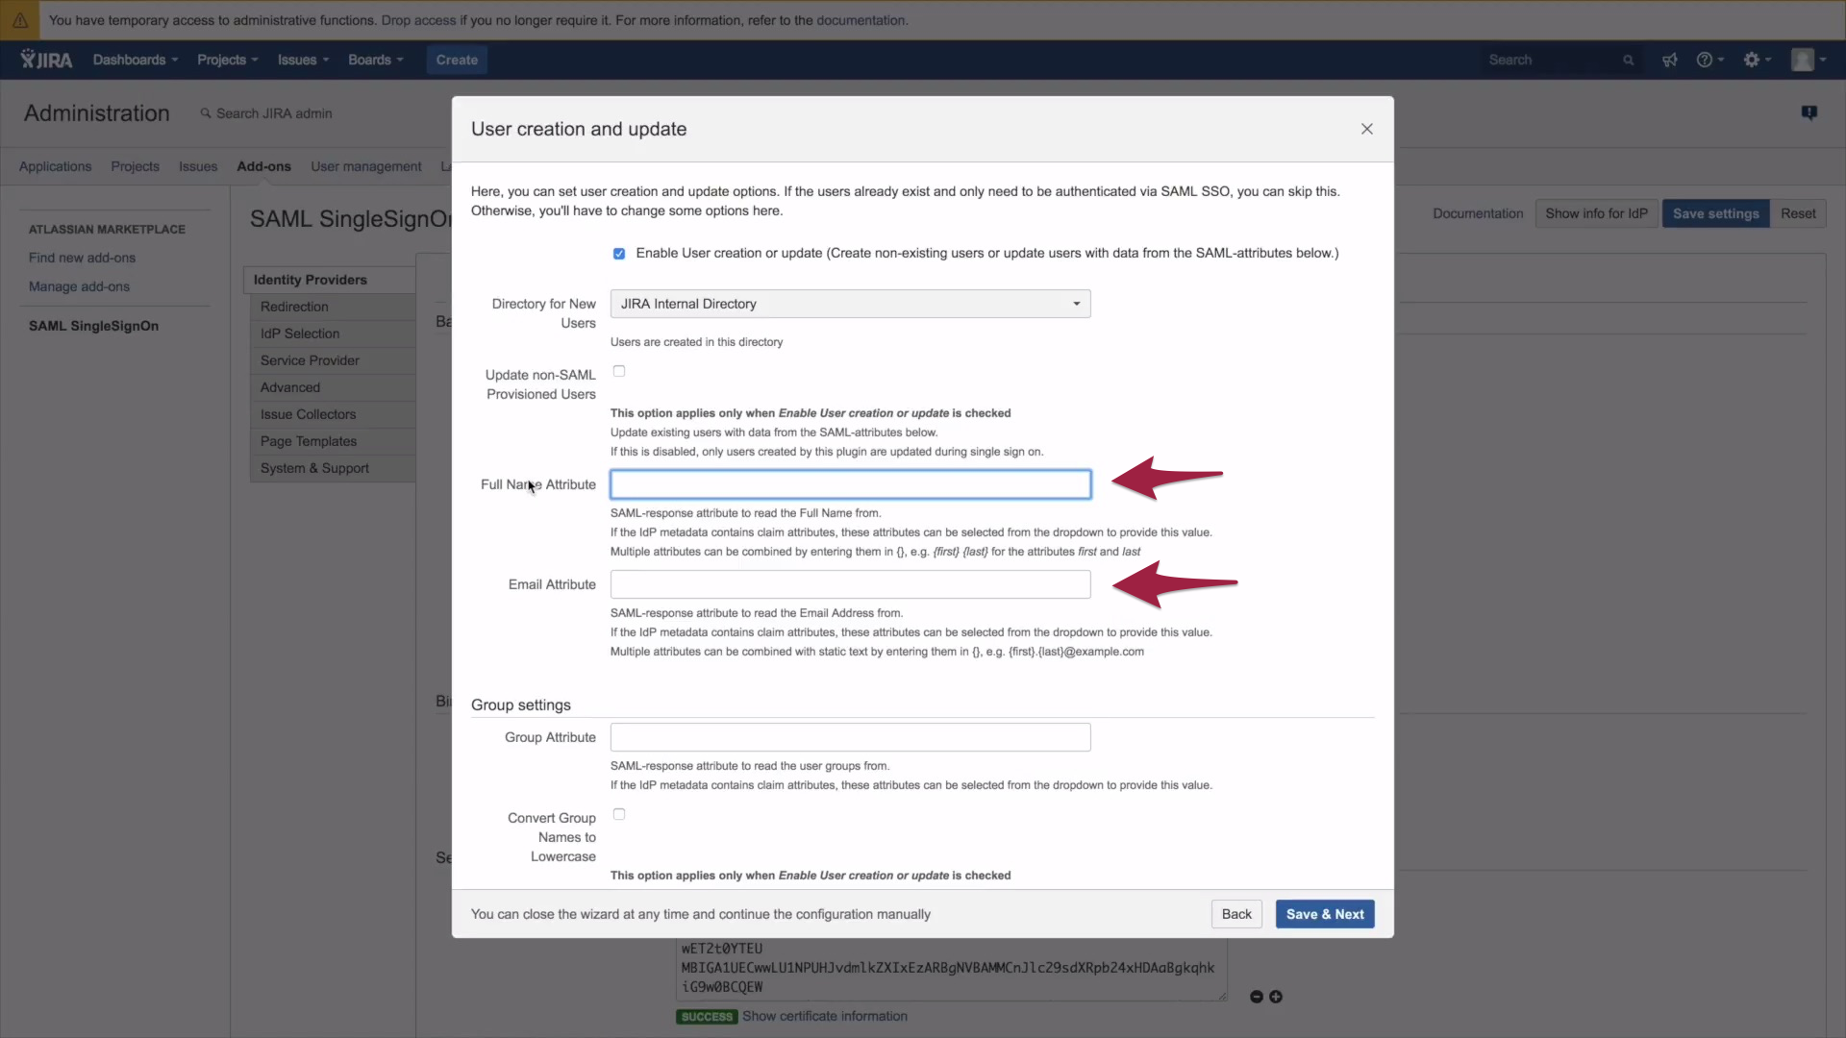The height and width of the screenshot is (1038, 1846).
Task: Close the User creation and update dialog
Action: [1366, 129]
